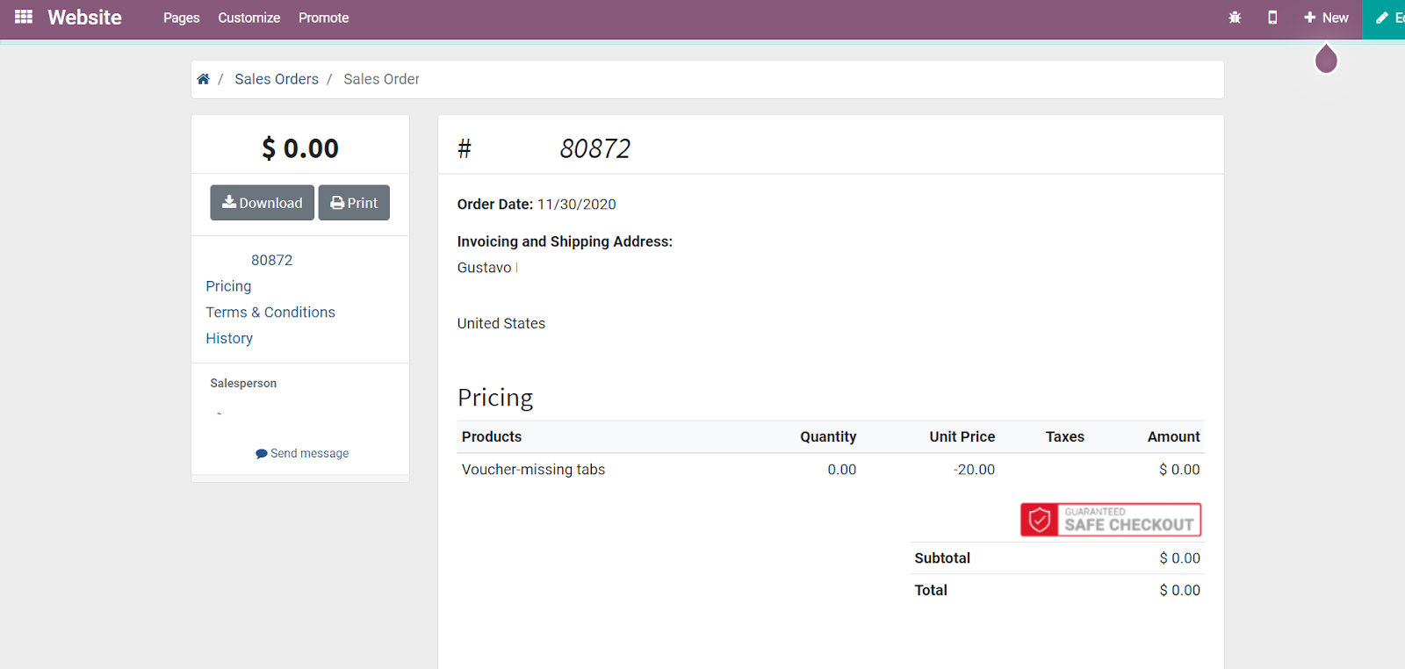This screenshot has width=1405, height=669.
Task: Open the apps grid menu icon
Action: tap(24, 17)
